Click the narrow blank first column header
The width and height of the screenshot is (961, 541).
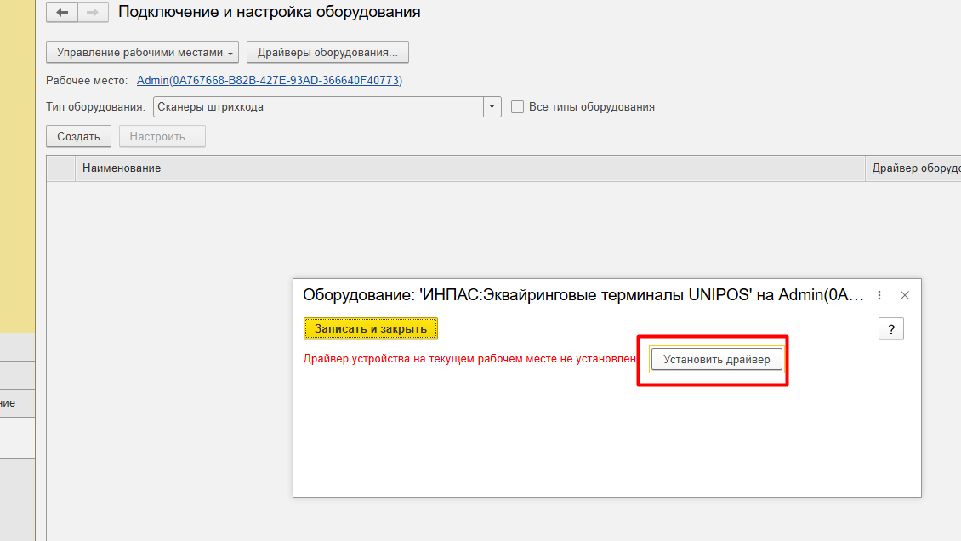click(x=60, y=168)
